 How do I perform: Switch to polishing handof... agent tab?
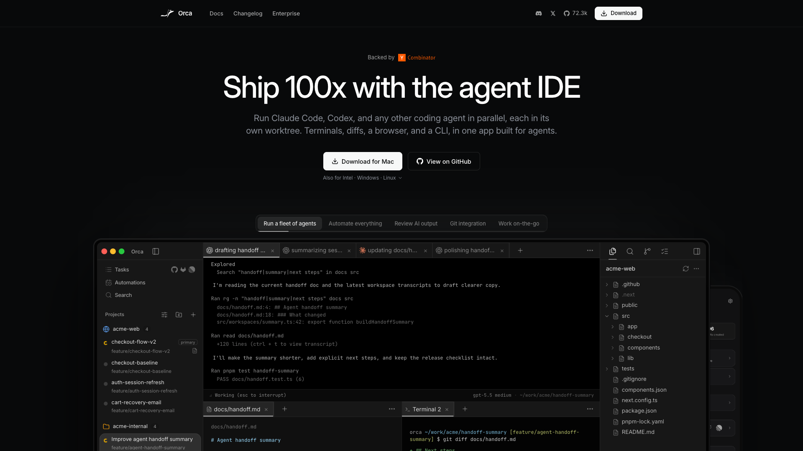470,251
